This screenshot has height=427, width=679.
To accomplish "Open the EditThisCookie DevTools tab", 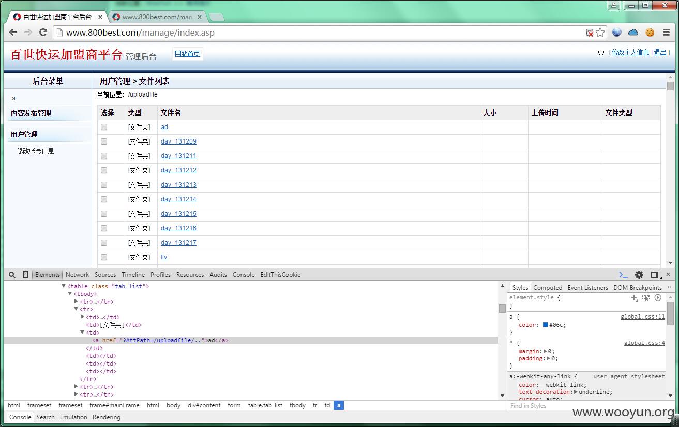I will pos(280,275).
